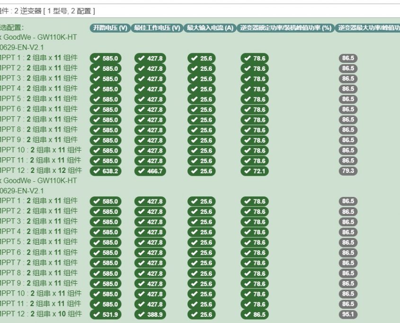Select the 638.2 open-circuit voltage badge
This screenshot has width=400, height=323.
point(106,171)
